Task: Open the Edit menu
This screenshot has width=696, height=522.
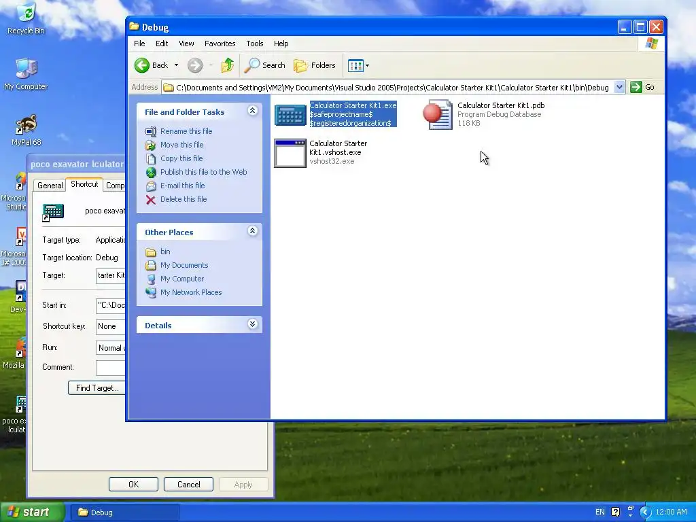Action: point(162,43)
